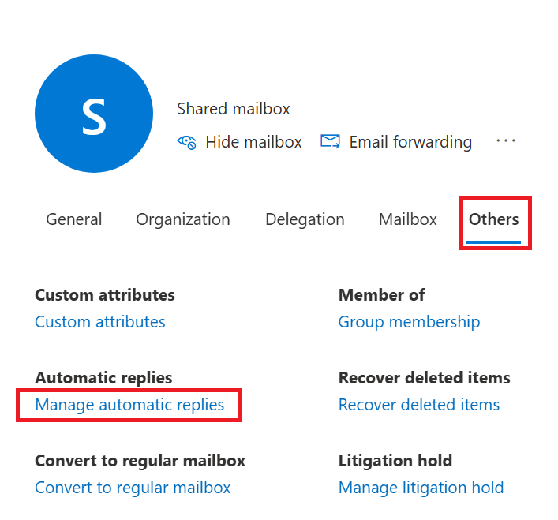
Task: Open the Group membership link
Action: click(x=410, y=322)
